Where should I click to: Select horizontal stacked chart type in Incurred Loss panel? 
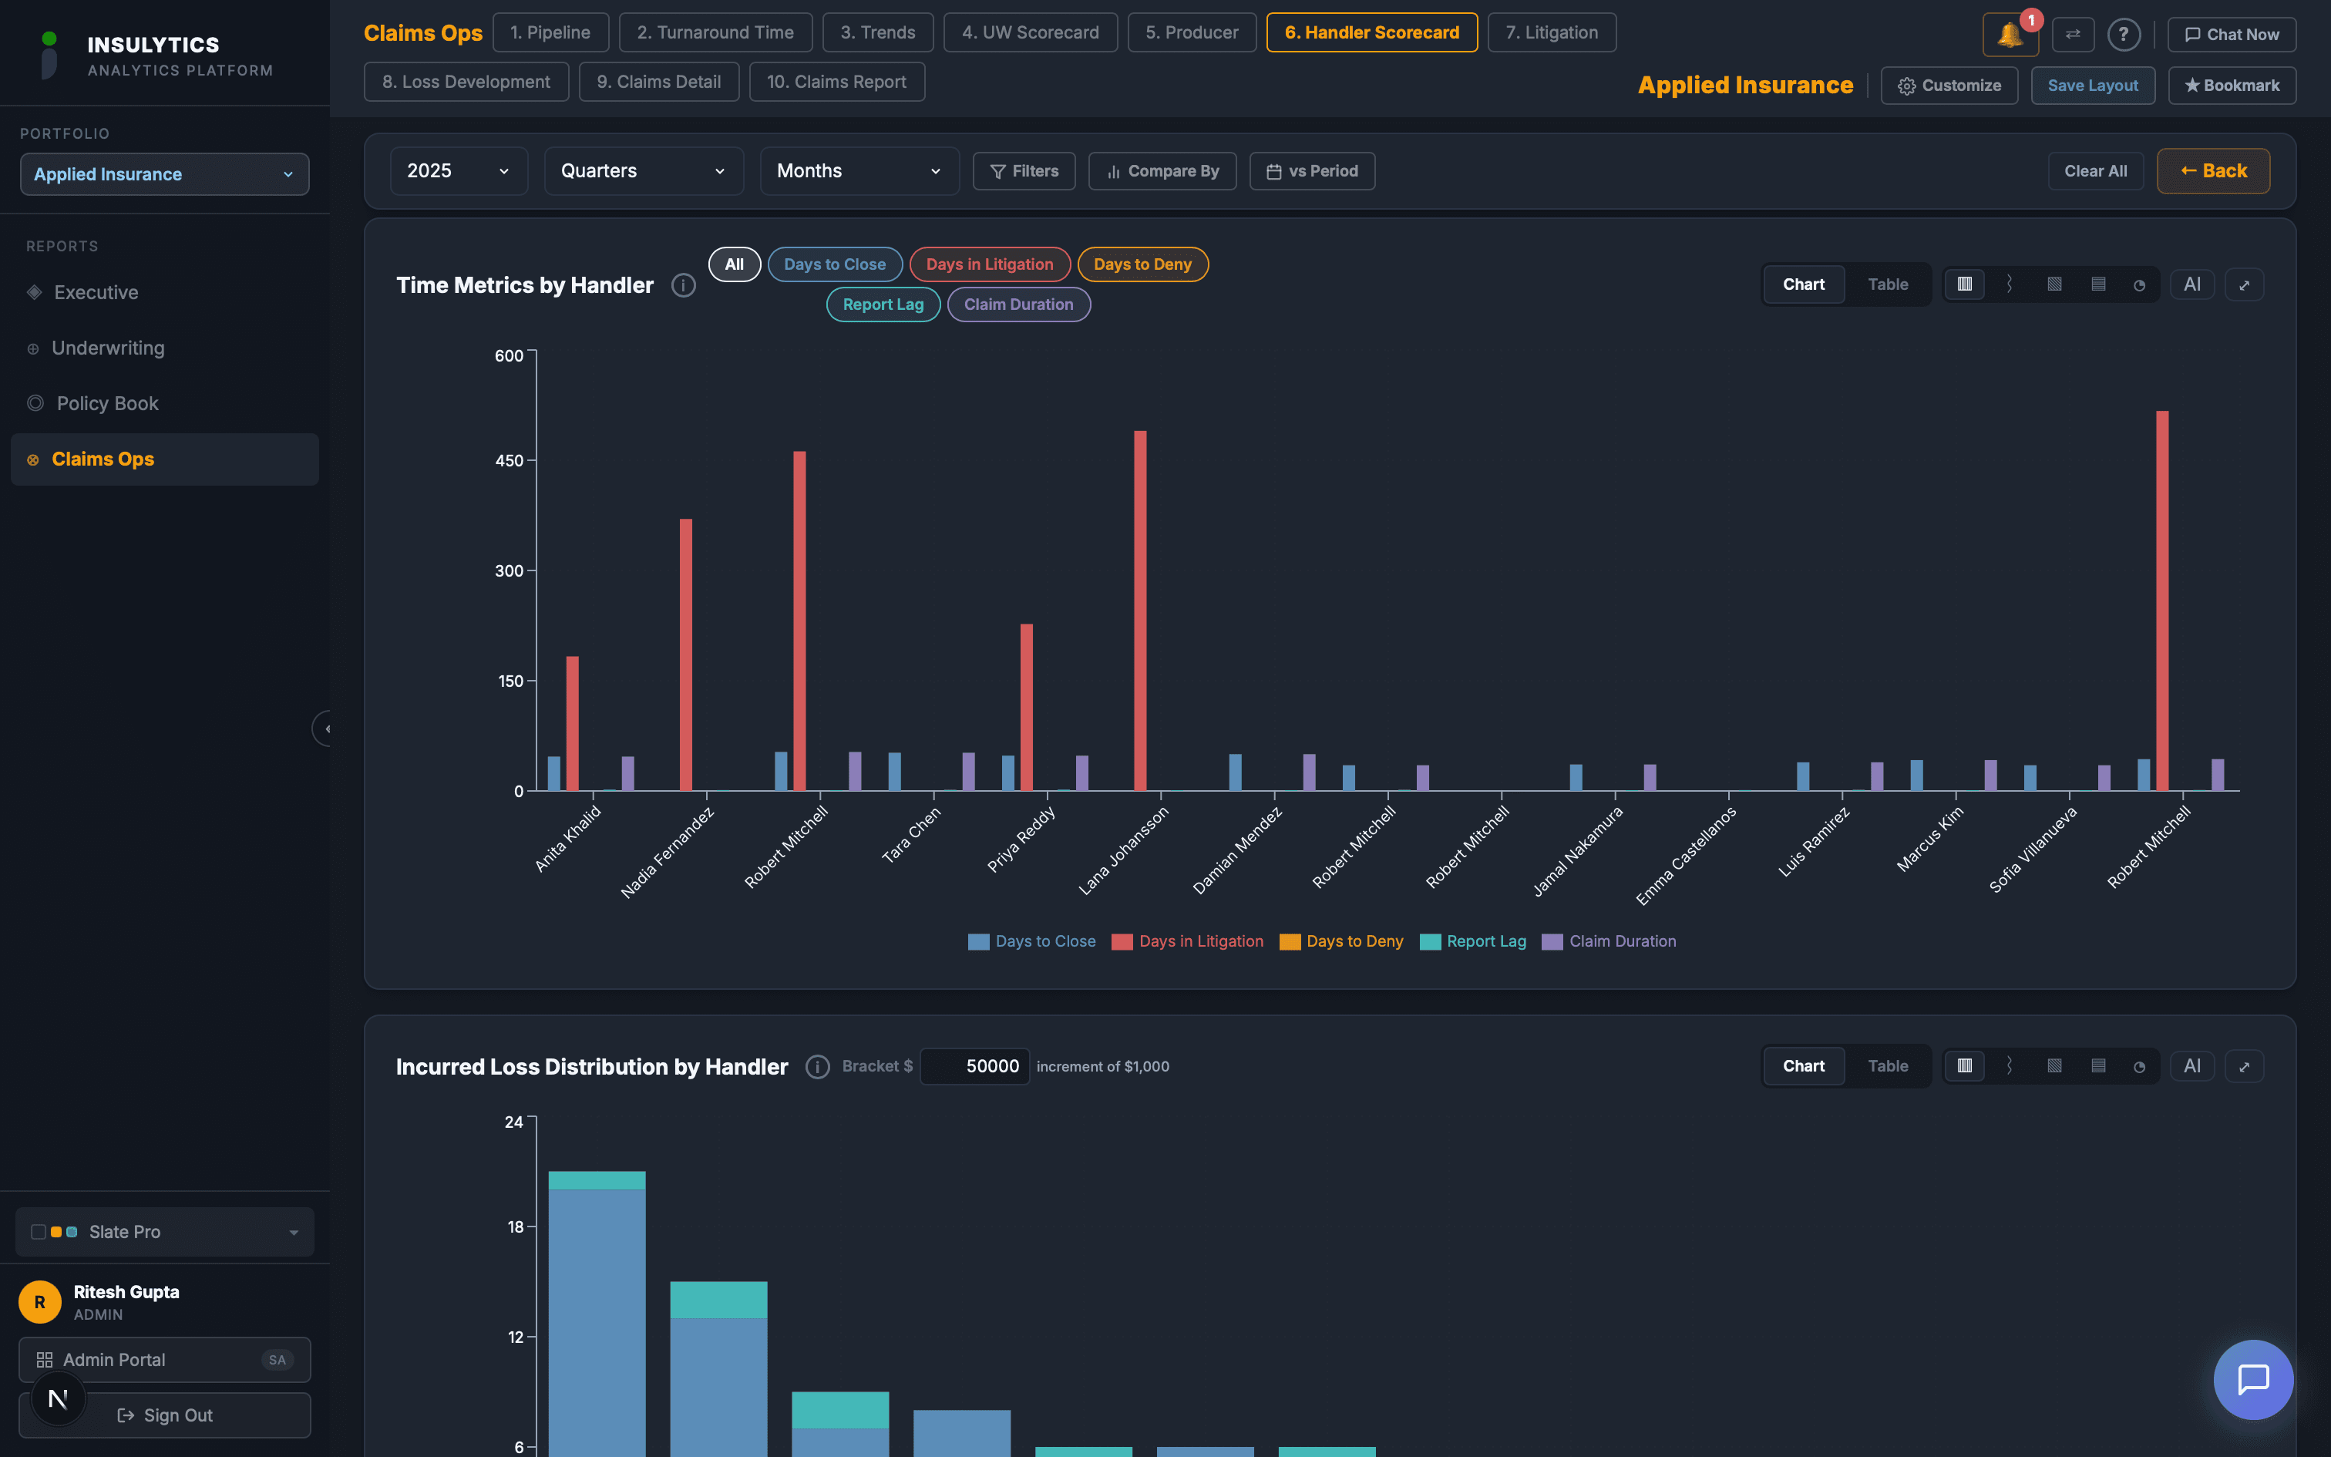(2098, 1065)
